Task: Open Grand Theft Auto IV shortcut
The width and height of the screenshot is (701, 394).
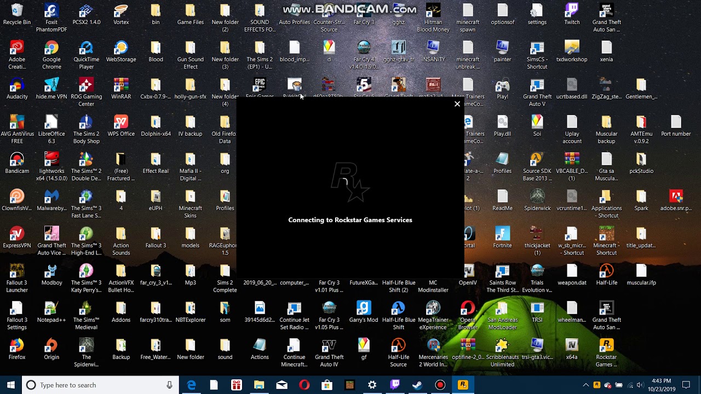Action: [x=329, y=353]
